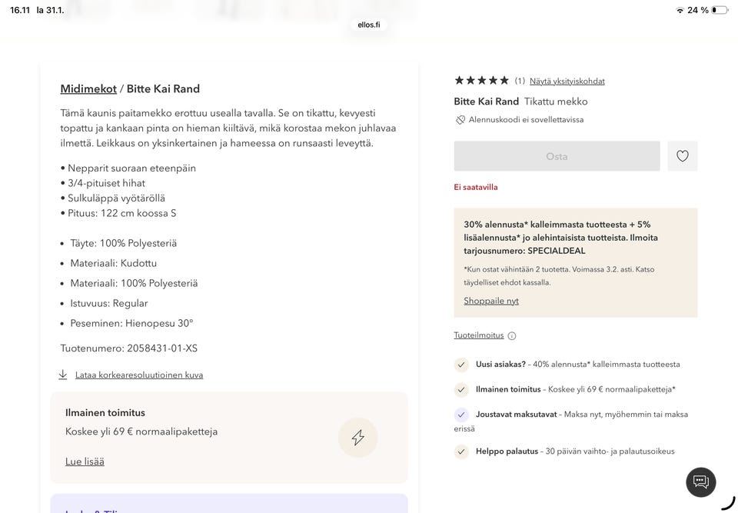Expand Lue lisää in delivery box

(x=85, y=461)
